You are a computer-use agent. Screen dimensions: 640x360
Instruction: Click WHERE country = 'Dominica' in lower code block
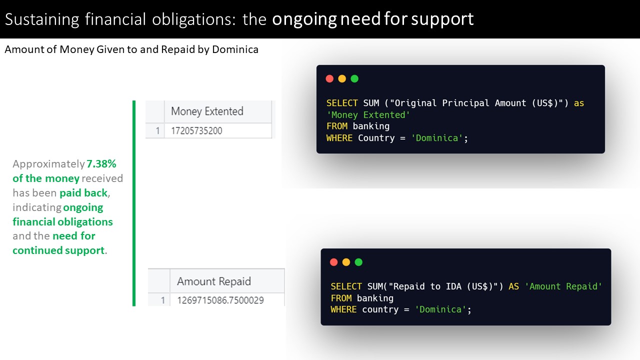[x=401, y=309]
